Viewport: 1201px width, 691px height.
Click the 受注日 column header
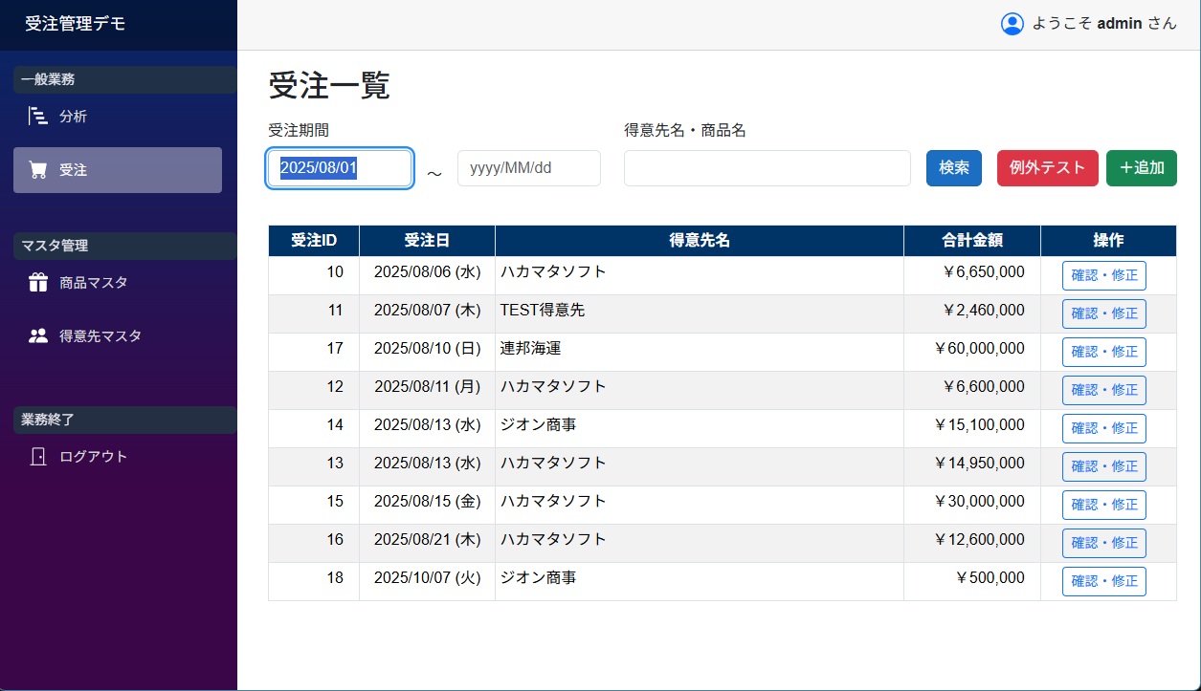pos(427,240)
